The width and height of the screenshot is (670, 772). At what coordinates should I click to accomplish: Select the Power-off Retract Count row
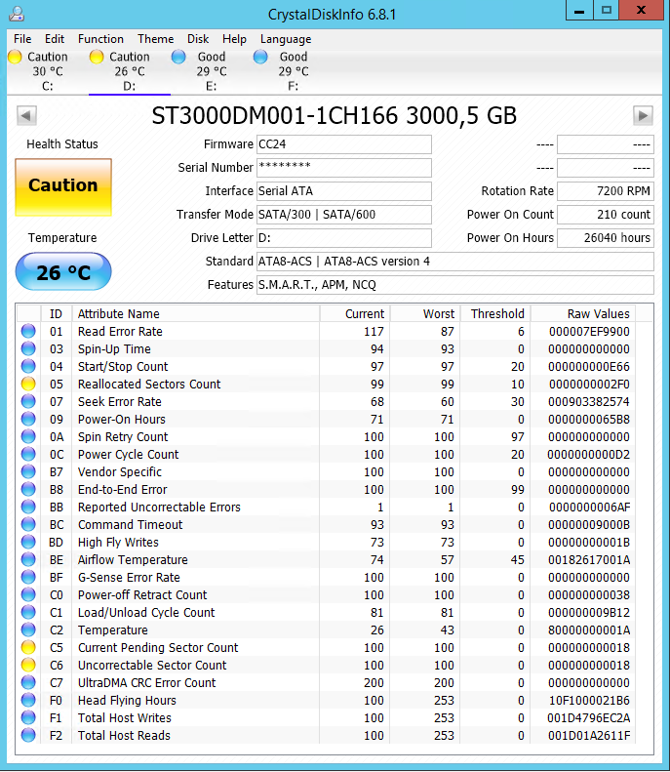tap(326, 594)
